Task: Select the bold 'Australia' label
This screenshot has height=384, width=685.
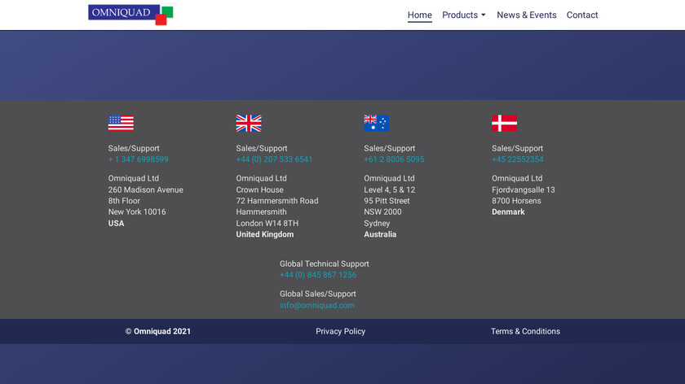Action: [380, 234]
